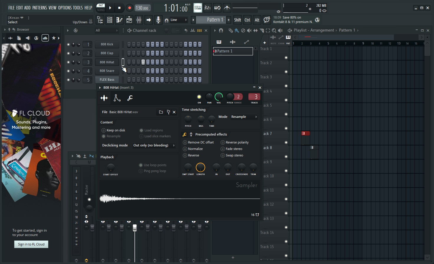Open the Declicking mode dropdown

click(x=154, y=145)
